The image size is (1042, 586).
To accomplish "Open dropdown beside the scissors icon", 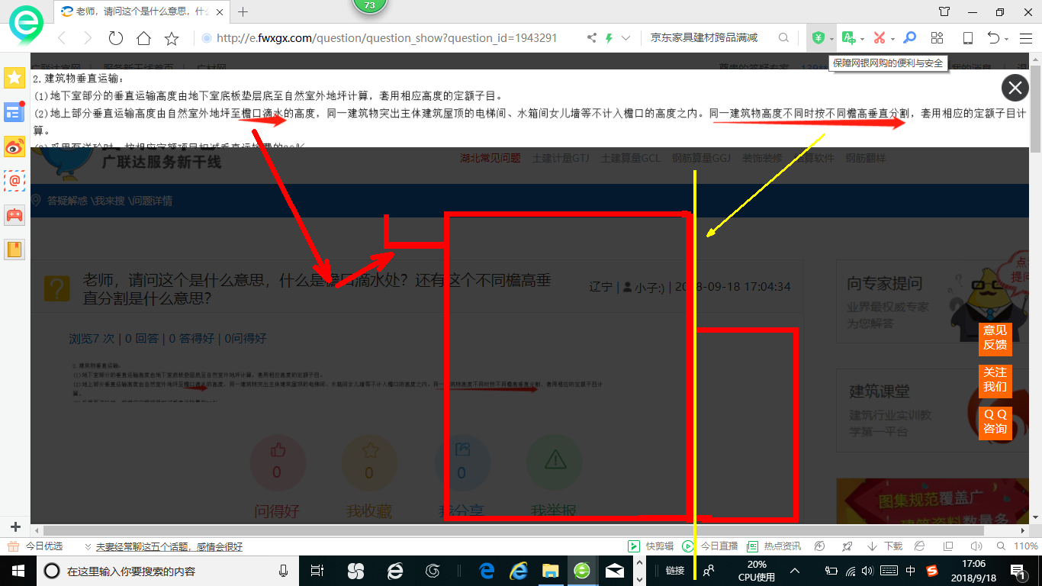I will pos(892,39).
